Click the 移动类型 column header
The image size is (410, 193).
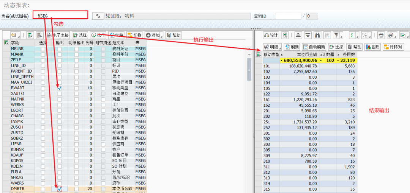tap(271, 54)
